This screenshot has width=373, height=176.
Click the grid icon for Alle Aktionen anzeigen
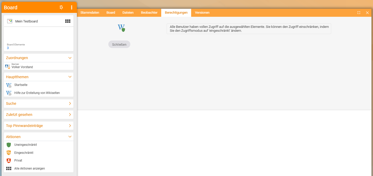coord(9,169)
